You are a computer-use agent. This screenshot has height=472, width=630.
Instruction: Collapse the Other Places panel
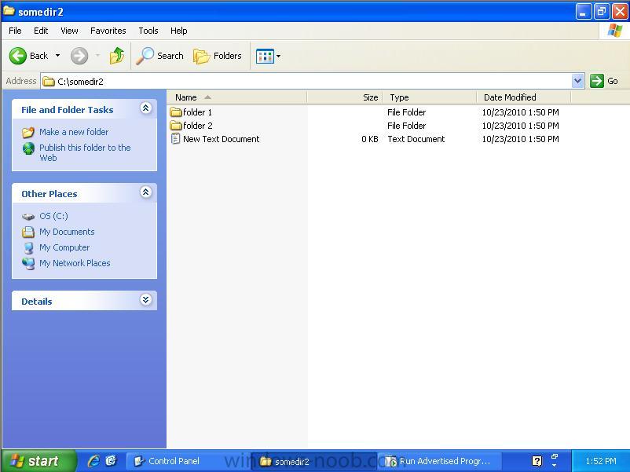point(145,192)
